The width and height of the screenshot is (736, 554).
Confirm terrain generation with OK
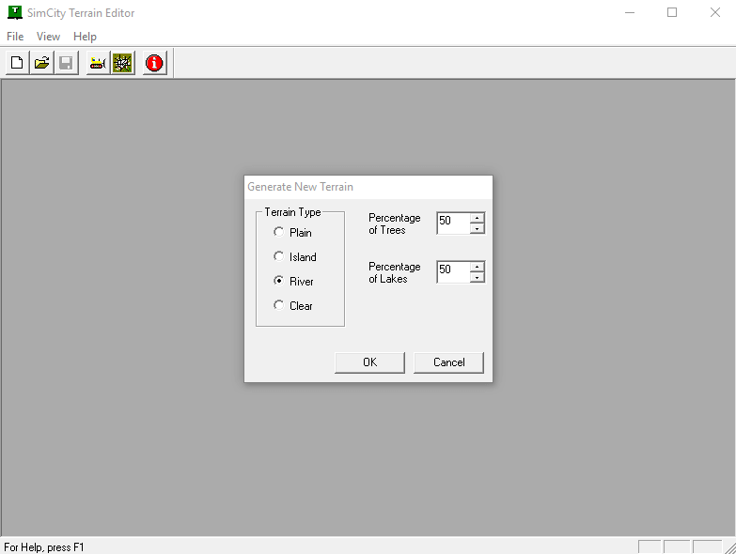click(369, 362)
